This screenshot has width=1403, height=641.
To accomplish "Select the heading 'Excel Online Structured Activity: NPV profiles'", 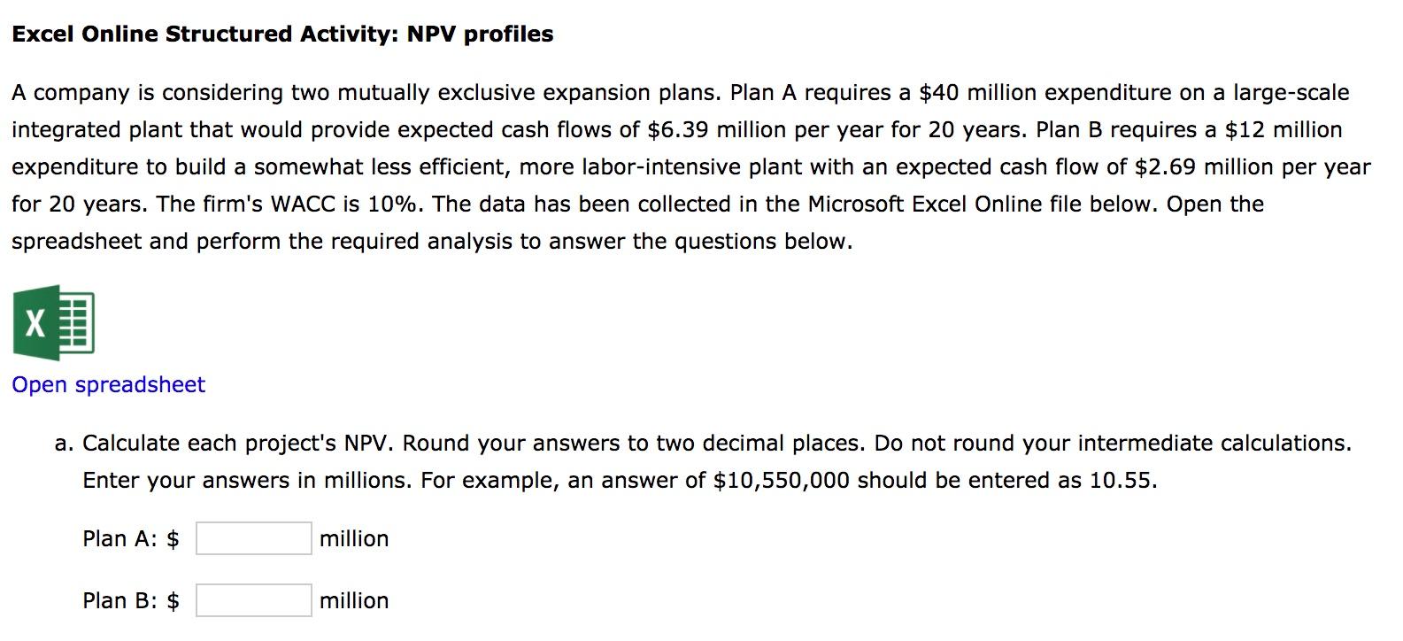I will coord(281,33).
